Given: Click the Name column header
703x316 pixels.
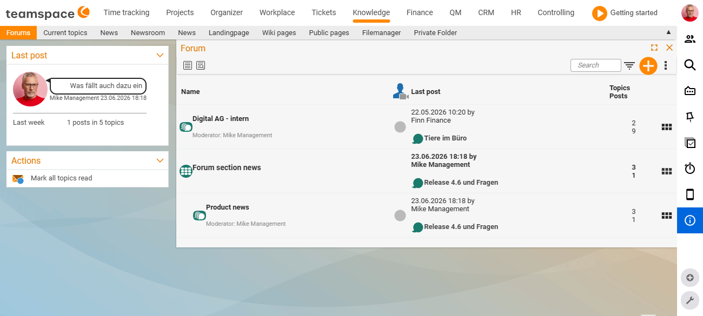Looking at the screenshot, I should pyautogui.click(x=190, y=92).
